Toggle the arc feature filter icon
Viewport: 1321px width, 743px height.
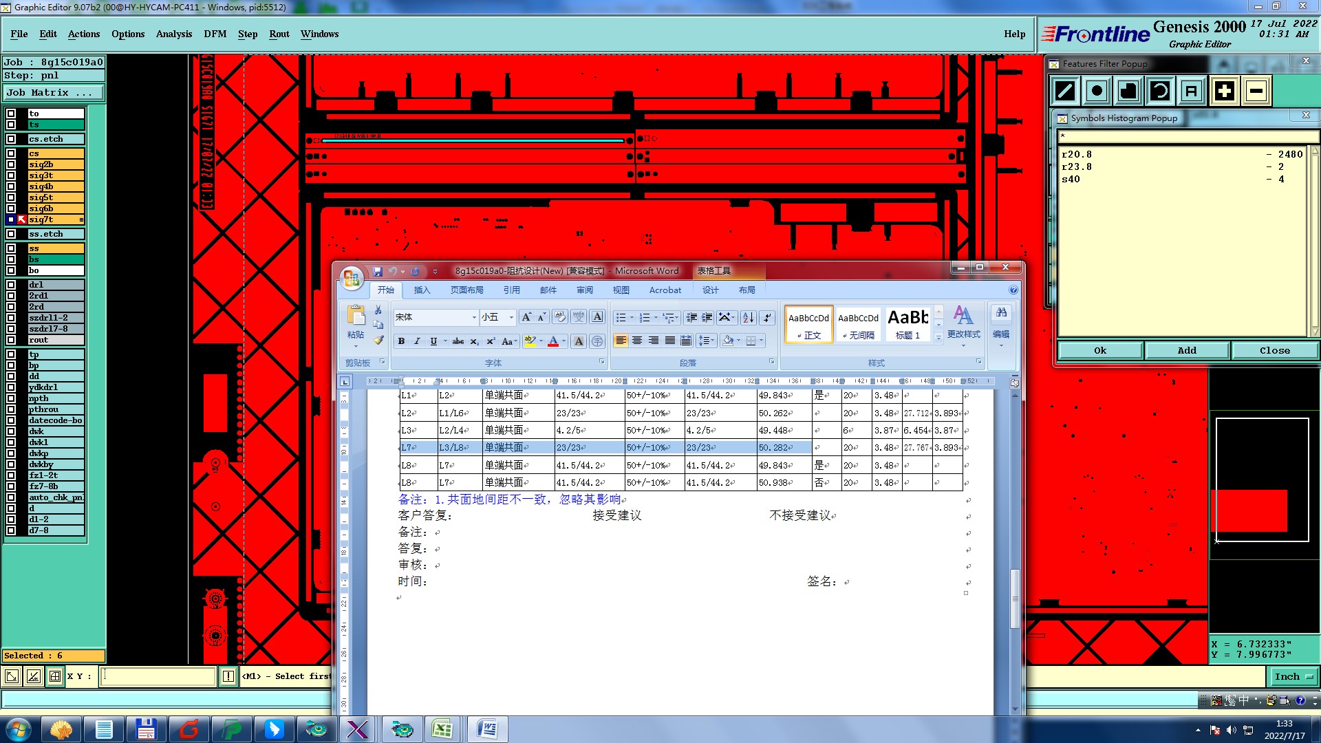[x=1160, y=91]
